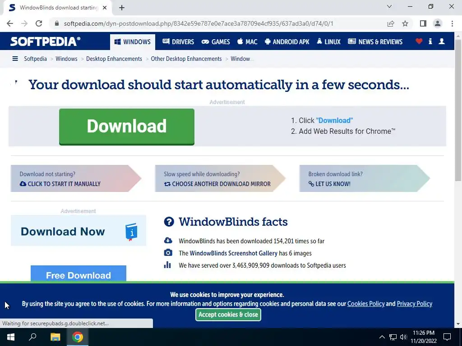462x346 pixels.
Task: Open File Explorer from taskbar
Action: tap(55, 337)
